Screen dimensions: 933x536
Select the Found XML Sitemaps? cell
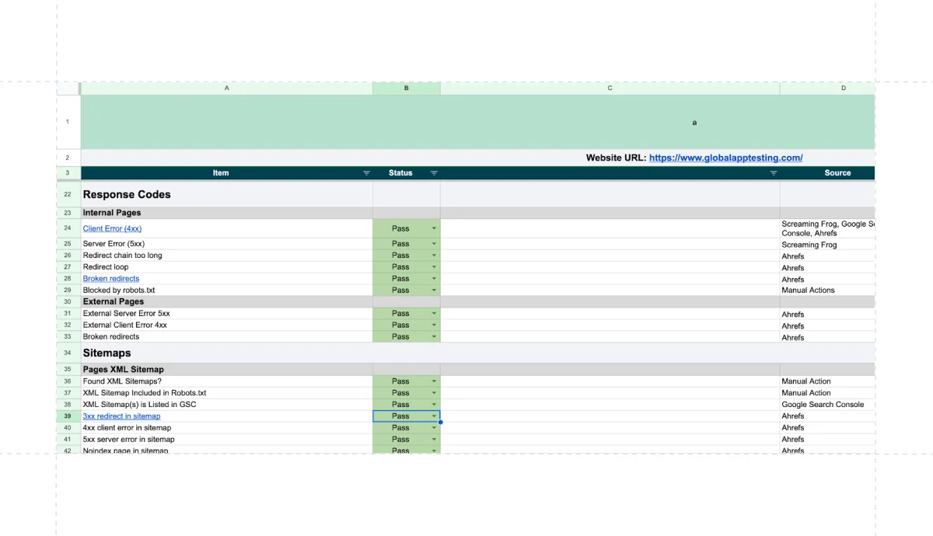(x=227, y=381)
